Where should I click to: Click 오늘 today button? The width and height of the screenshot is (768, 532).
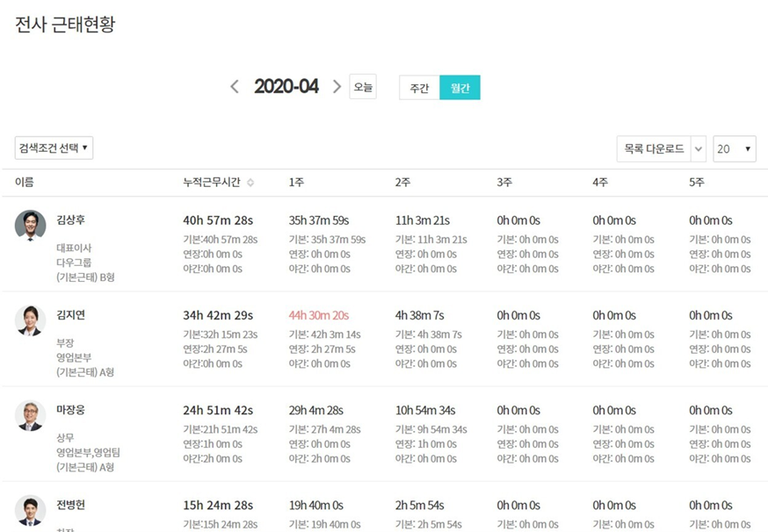(363, 87)
